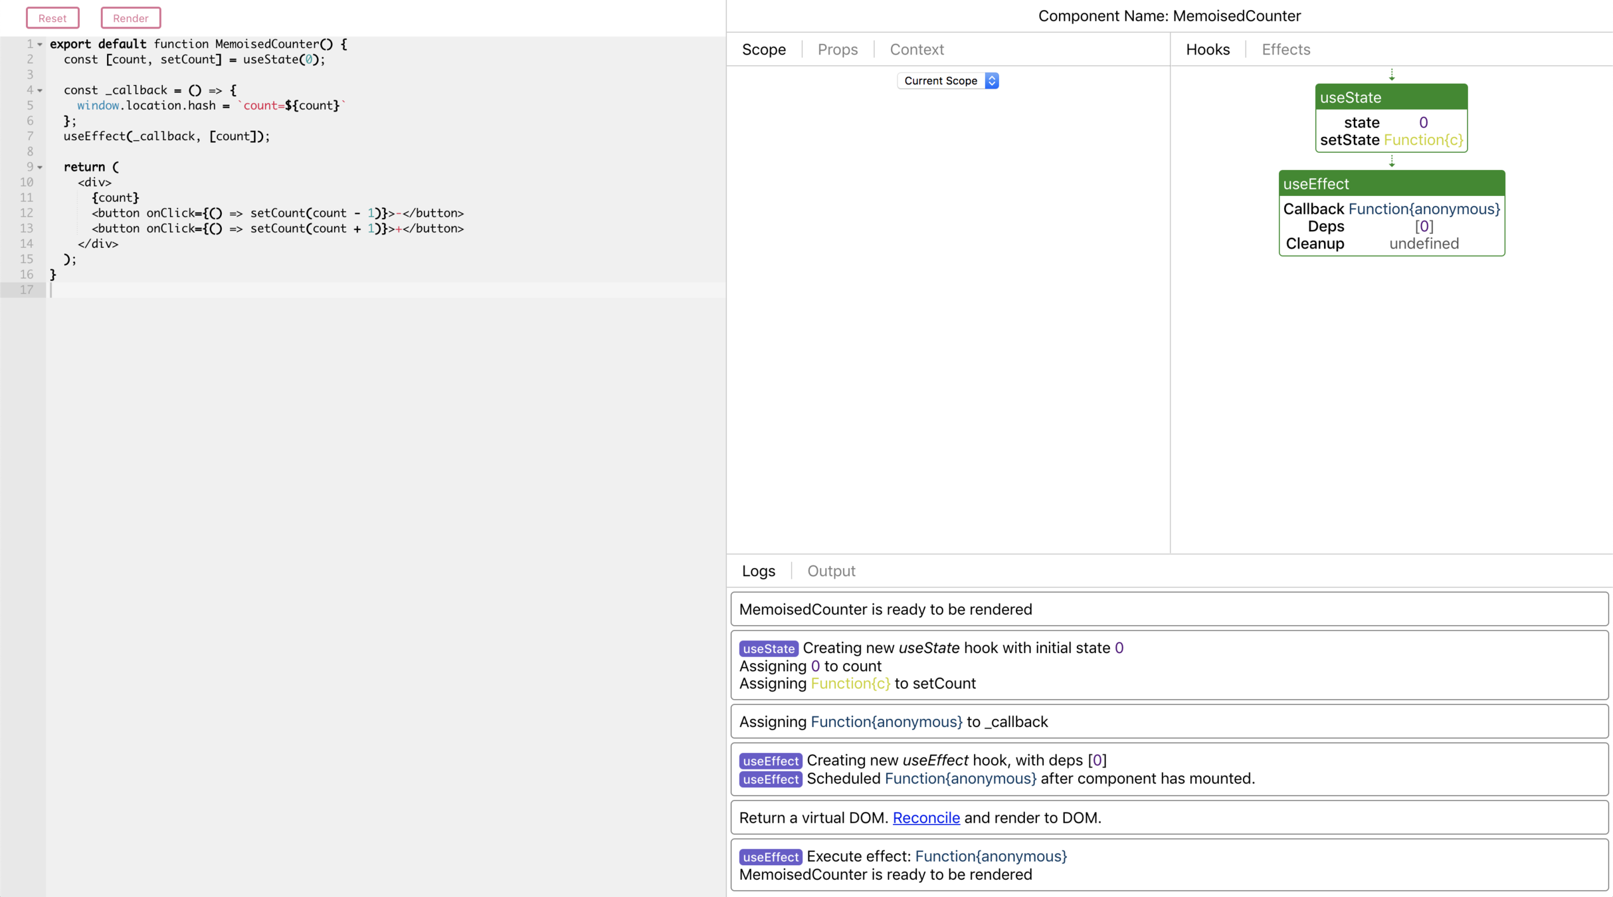Collapse code fold arrow on line 1
1613x897 pixels.
[x=40, y=45]
